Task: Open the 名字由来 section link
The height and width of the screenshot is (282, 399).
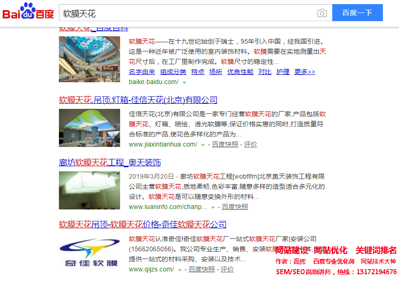Action: (x=142, y=72)
